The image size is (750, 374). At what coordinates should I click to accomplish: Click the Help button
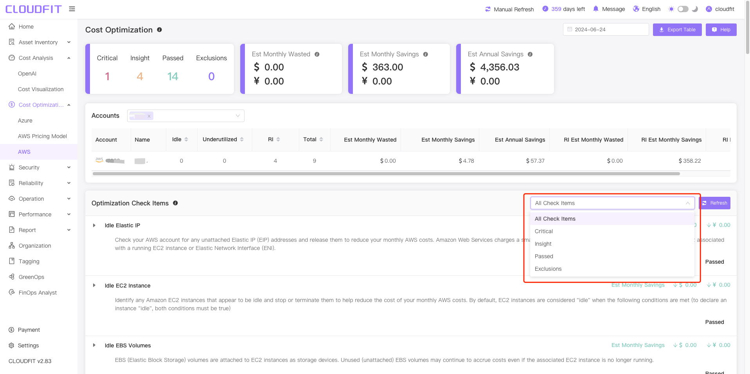[x=721, y=30]
